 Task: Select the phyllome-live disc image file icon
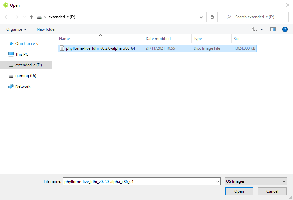pos(62,48)
